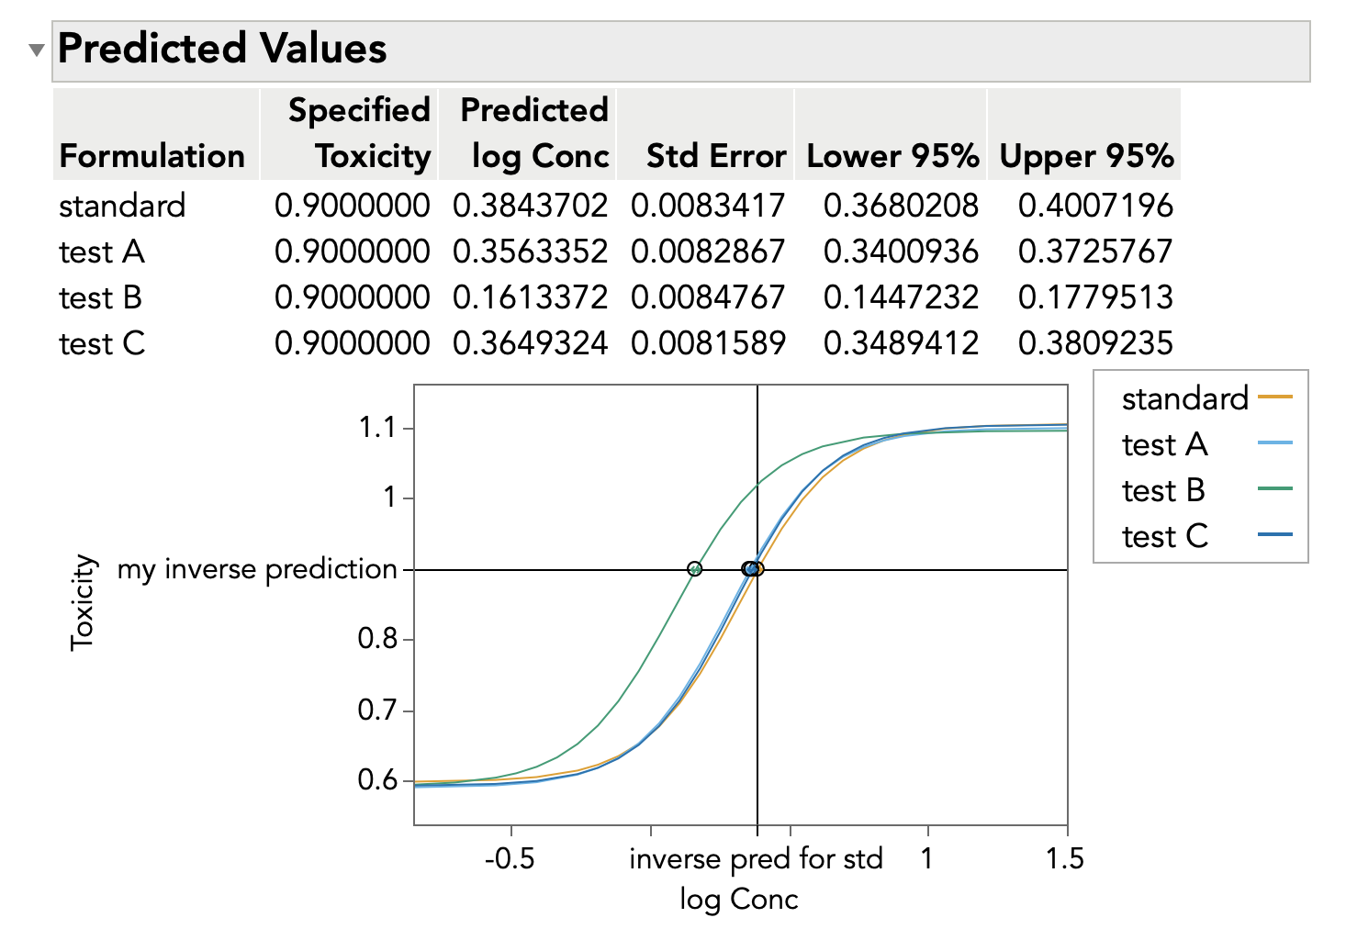Click the 'my inverse prediction' reference label
Viewport: 1346px width, 929px height.
point(257,569)
